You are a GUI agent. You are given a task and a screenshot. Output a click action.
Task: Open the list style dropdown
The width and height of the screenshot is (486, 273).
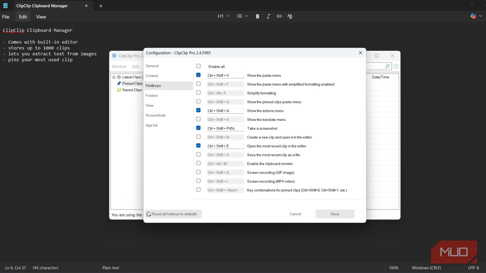(x=242, y=16)
